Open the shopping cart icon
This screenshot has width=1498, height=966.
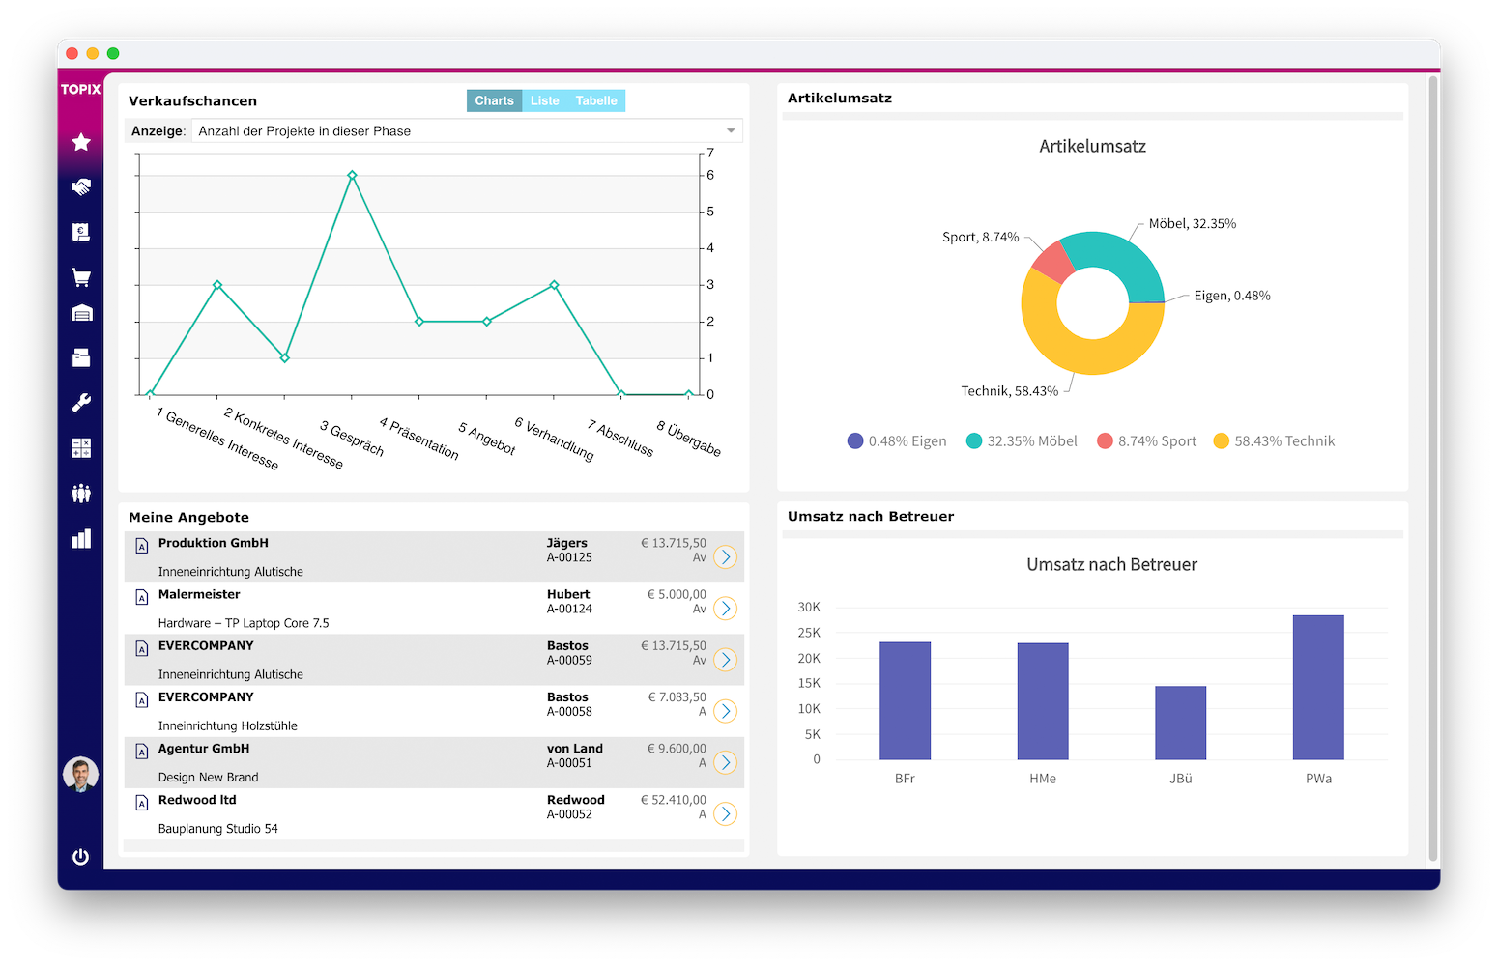(x=81, y=277)
